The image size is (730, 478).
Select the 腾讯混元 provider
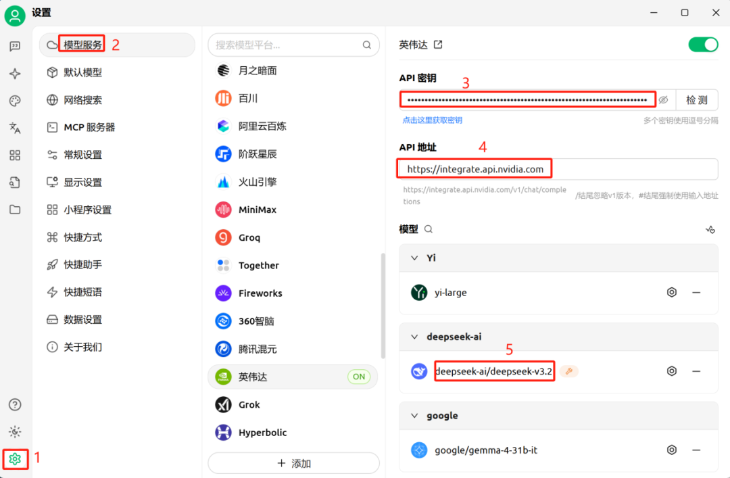[x=293, y=349]
